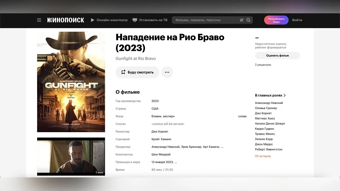Open the hamburger menu icon
The image size is (340, 191).
(x=39, y=20)
